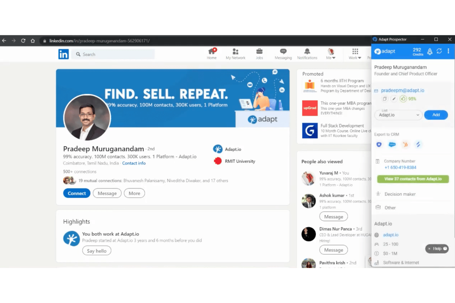This screenshot has height=303, width=455.
Task: Click the Adapt logo in the Prospector panel
Action: (385, 51)
